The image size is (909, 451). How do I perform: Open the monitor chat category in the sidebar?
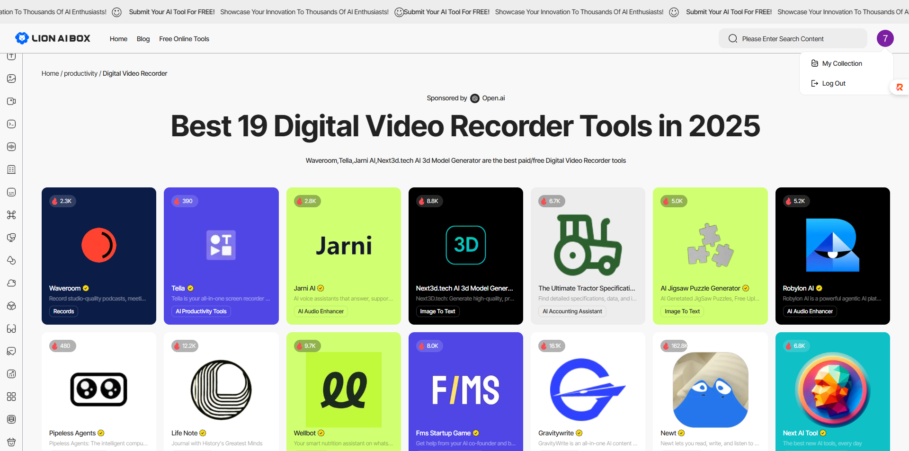[x=11, y=238]
